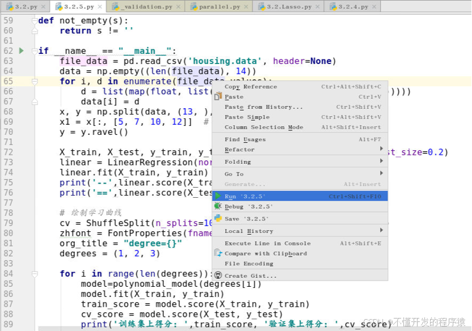472x331 pixels.
Task: Click the Python file icon on 3.2.4.py tab
Action: tap(333, 6)
